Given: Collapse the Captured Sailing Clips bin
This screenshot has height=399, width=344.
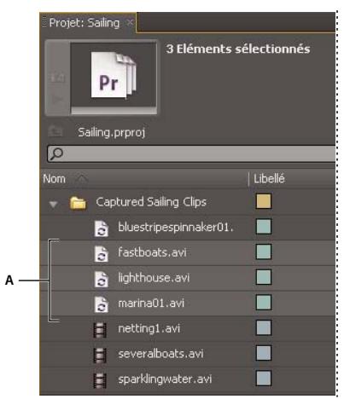Looking at the screenshot, I should click(x=53, y=204).
